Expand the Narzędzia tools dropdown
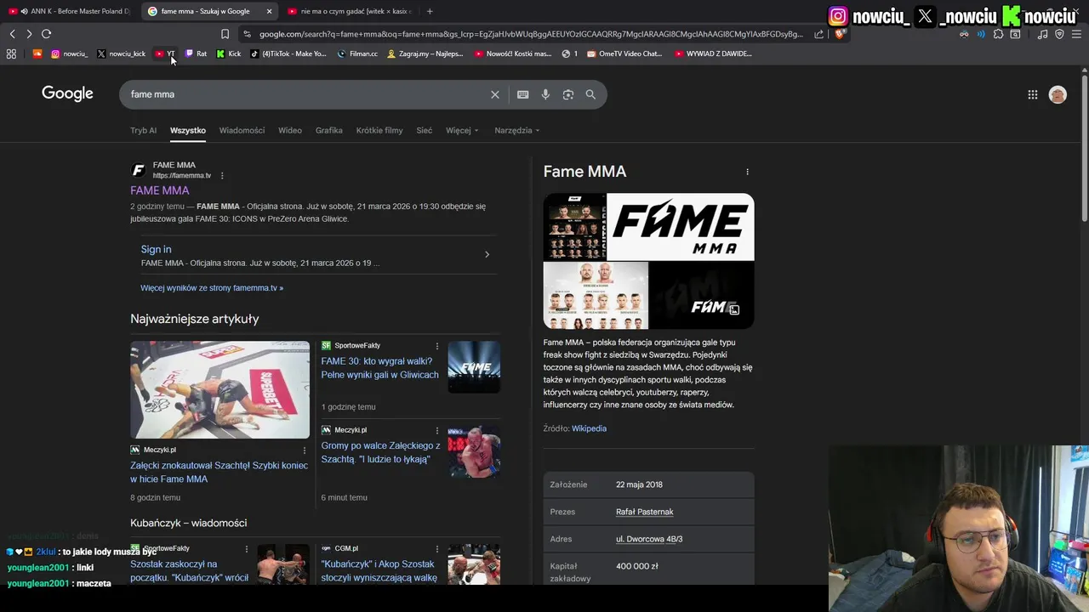Screen dimensions: 1089x612 click(517, 130)
